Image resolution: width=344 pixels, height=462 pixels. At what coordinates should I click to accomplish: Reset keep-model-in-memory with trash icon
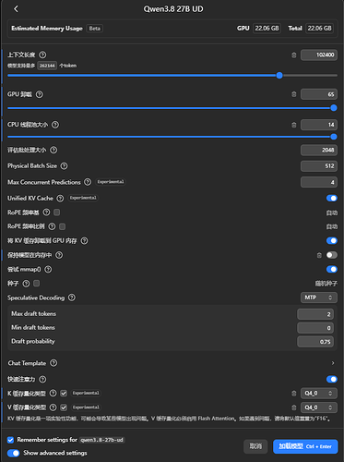pos(319,255)
